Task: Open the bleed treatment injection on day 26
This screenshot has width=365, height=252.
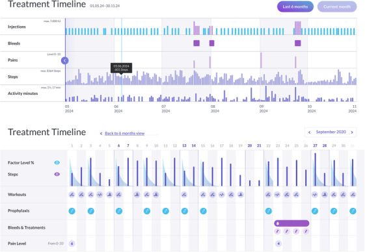Action: tap(306, 231)
